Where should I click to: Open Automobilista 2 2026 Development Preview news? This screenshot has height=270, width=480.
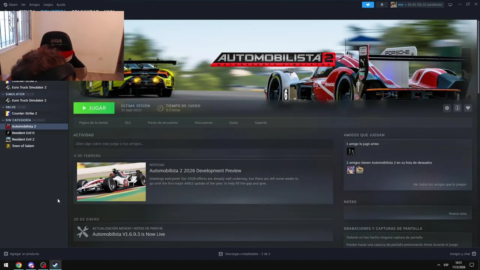(195, 171)
